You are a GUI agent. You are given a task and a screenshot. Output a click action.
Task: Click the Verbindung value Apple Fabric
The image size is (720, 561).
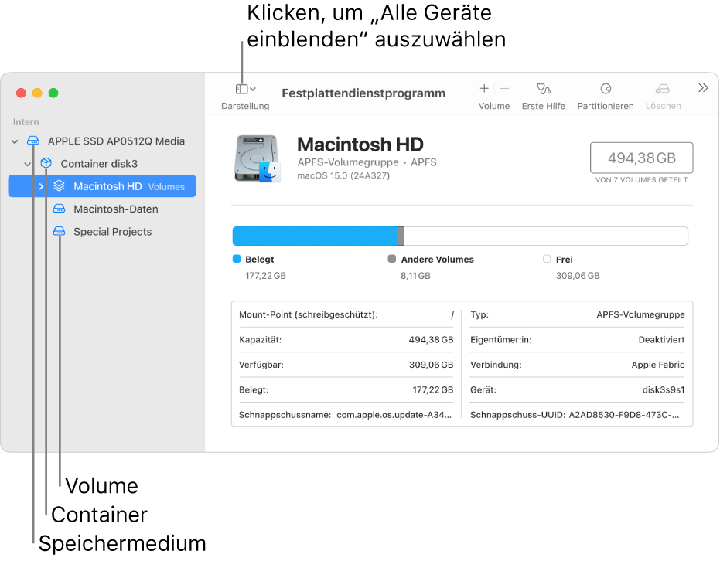click(658, 365)
